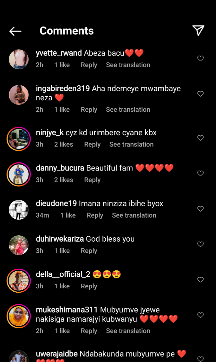See translation for dieudone19's comment

(x=134, y=215)
